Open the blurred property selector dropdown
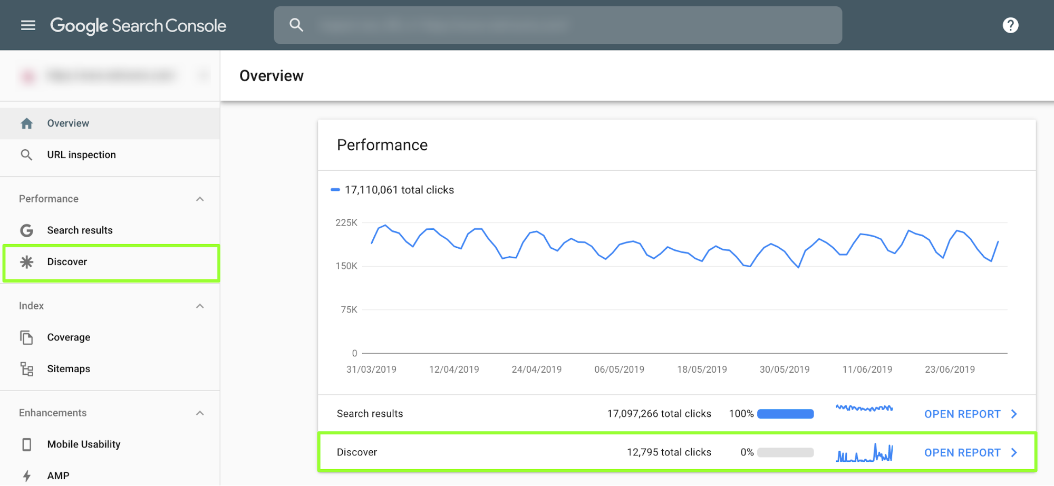 tap(110, 76)
